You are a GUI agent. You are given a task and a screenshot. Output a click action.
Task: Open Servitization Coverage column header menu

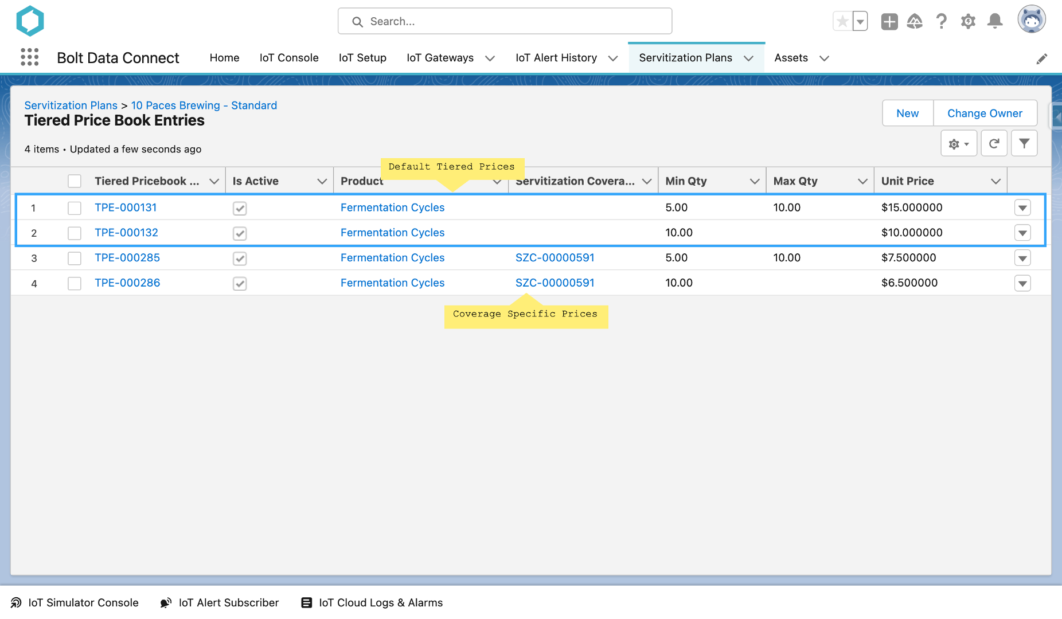tap(647, 181)
